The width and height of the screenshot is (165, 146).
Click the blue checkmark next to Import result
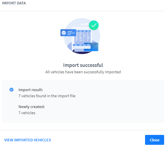pyautogui.click(x=11, y=90)
